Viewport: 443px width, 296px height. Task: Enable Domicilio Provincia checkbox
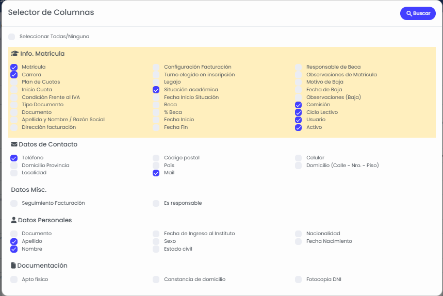coord(14,166)
